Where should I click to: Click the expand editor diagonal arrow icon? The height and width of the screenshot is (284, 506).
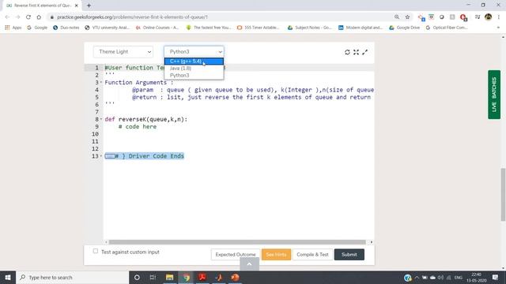click(x=365, y=52)
